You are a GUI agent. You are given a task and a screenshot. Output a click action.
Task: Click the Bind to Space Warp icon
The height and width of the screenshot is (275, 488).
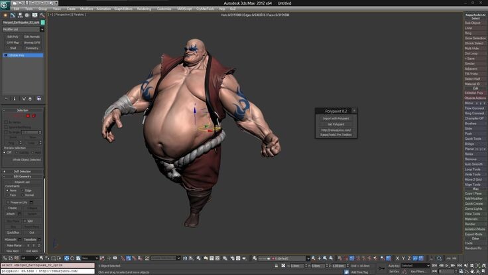click(x=17, y=258)
